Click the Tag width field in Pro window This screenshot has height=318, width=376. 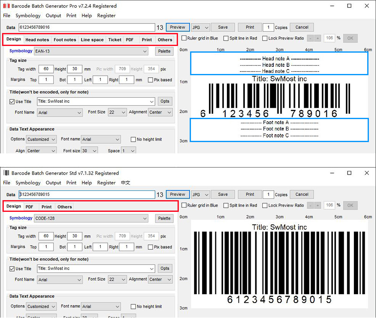coord(46,69)
